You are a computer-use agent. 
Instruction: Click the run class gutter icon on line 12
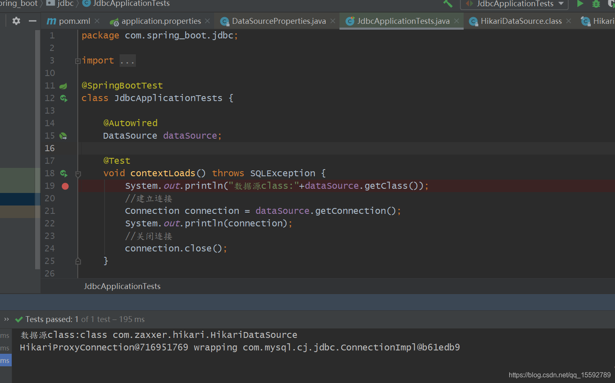64,99
